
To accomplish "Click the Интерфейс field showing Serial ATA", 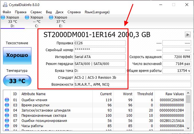I will (100, 57).
